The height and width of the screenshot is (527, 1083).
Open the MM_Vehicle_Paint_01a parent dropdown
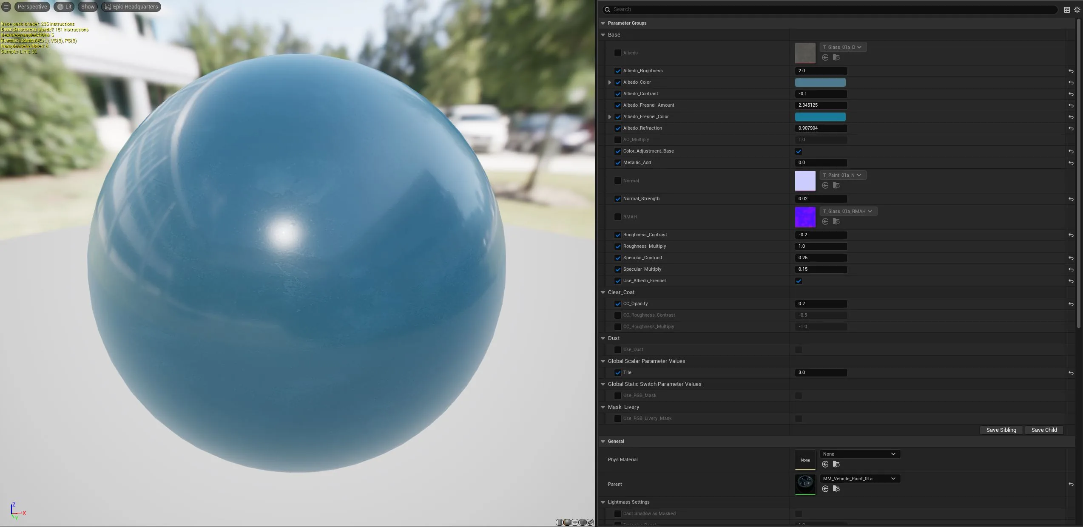860,479
